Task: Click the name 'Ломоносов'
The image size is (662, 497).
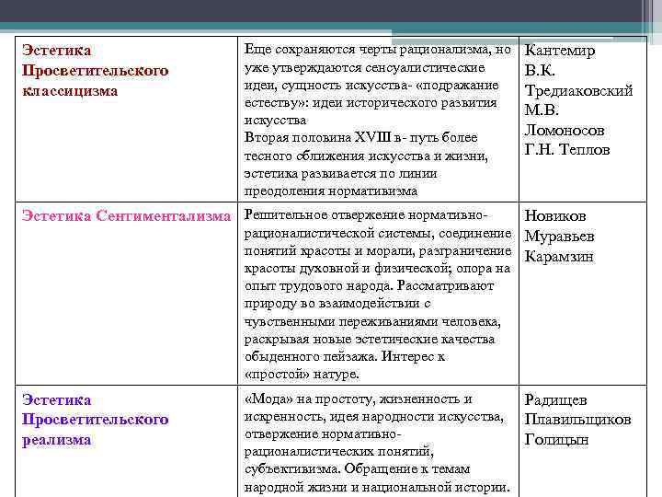Action: (x=565, y=130)
